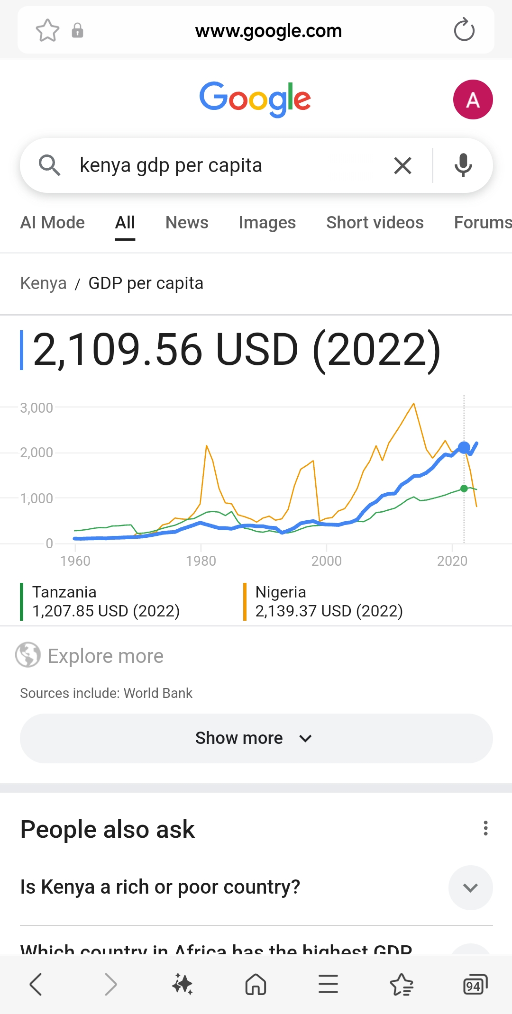Tap the bookmark star in address bar
Image resolution: width=512 pixels, height=1014 pixels.
[47, 31]
